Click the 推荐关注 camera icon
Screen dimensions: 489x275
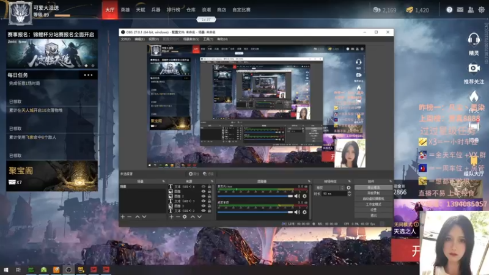point(474,68)
